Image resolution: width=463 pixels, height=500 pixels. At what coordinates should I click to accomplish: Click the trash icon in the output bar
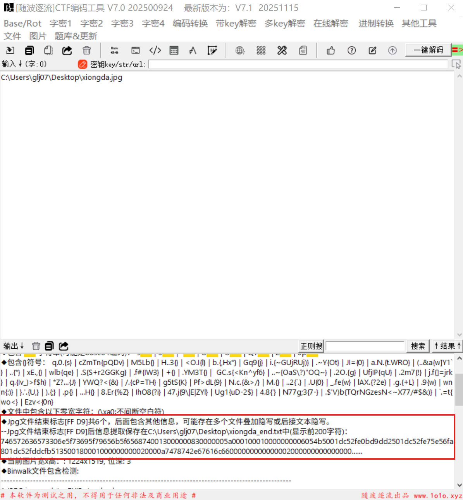[x=36, y=346]
